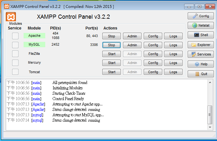Launch the Shell terminal
Image resolution: width=217 pixels, height=141 pixels.
click(x=201, y=35)
